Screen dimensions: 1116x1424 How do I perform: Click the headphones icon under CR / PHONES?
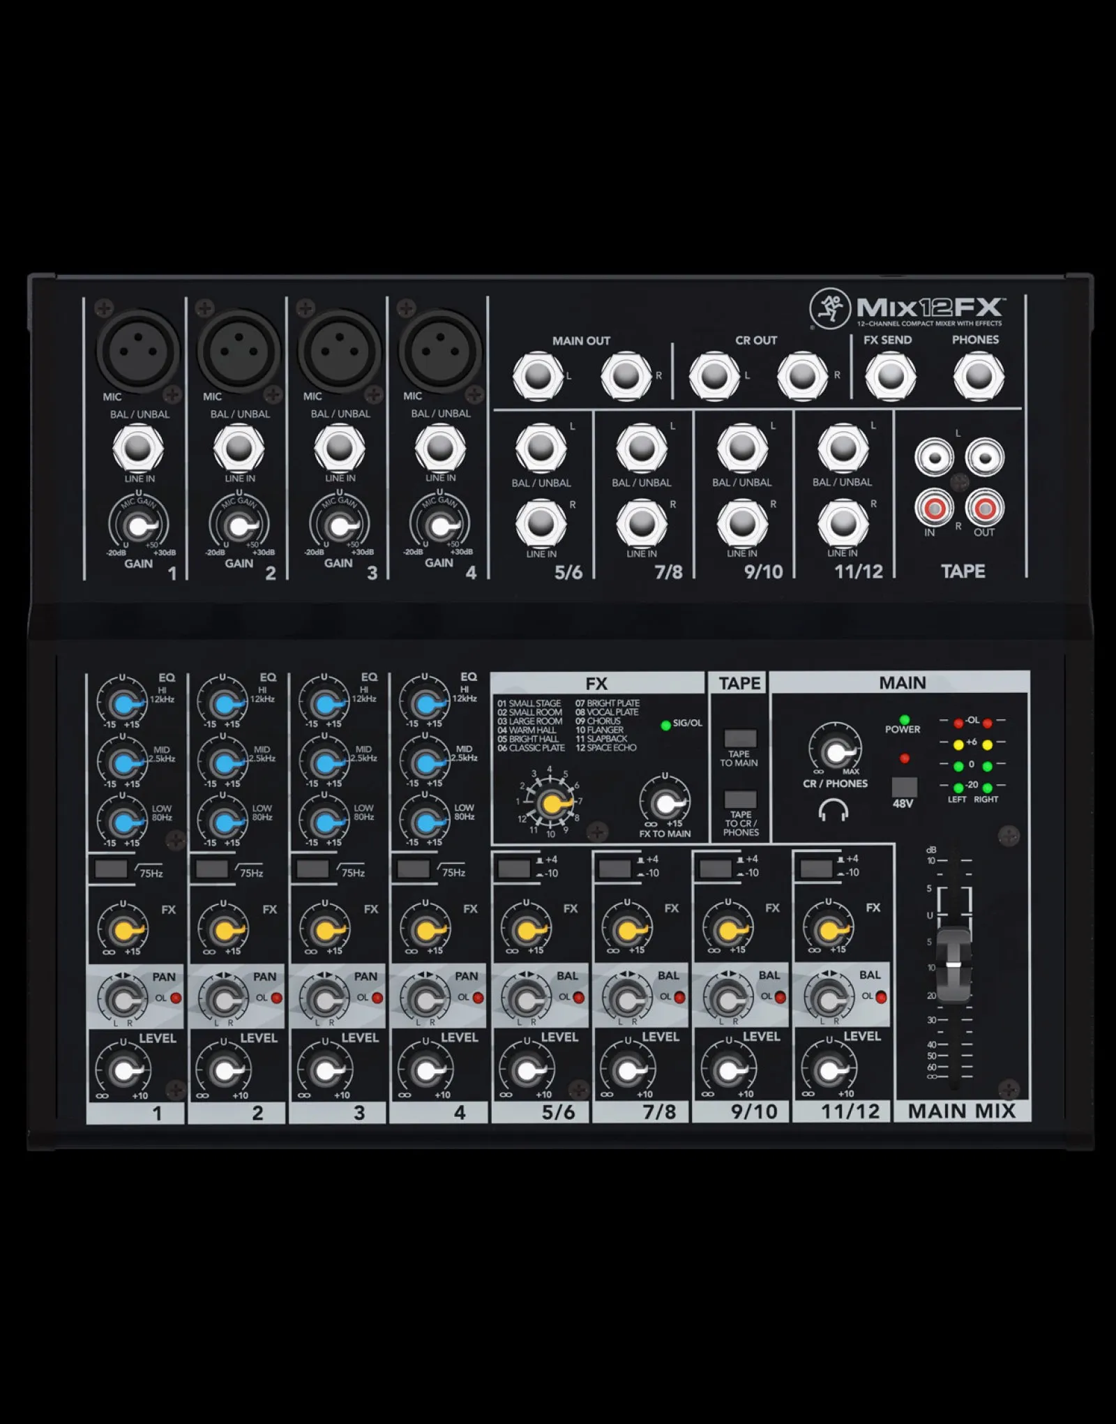[x=834, y=810]
